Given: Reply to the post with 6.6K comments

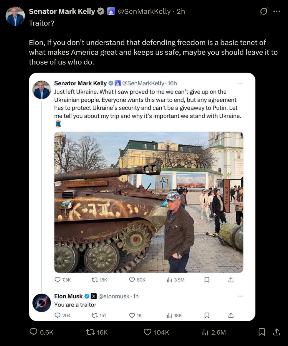Looking at the screenshot, I should tap(41, 332).
